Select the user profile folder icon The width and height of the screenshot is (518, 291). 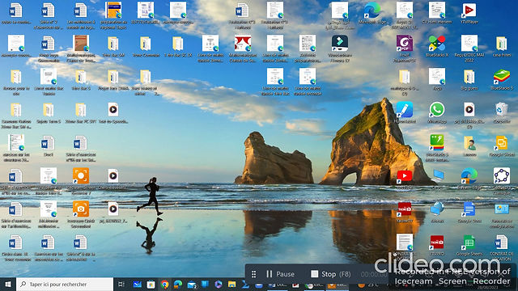[469, 145]
